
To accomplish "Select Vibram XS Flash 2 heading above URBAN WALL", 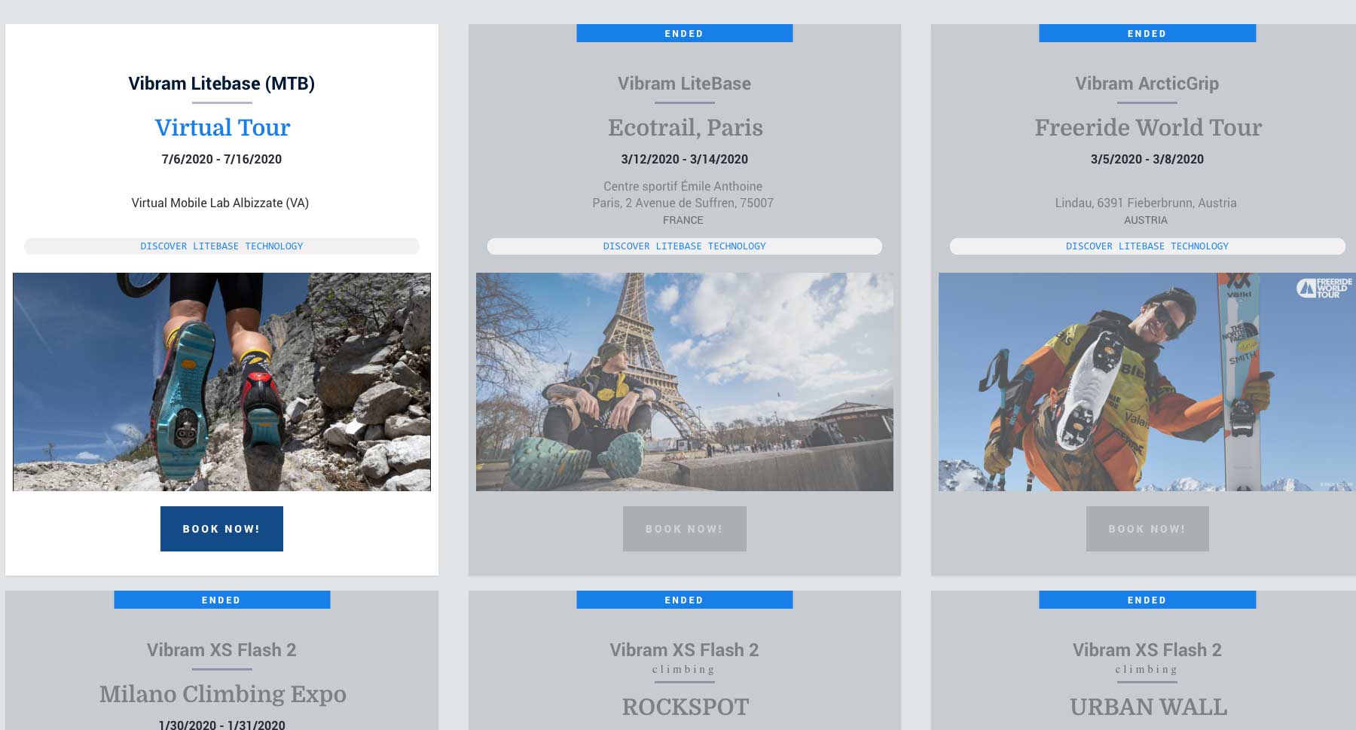I will coord(1147,649).
